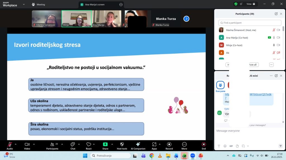
Task: Unmute microphone with the Audio button
Action: click(x=10, y=144)
